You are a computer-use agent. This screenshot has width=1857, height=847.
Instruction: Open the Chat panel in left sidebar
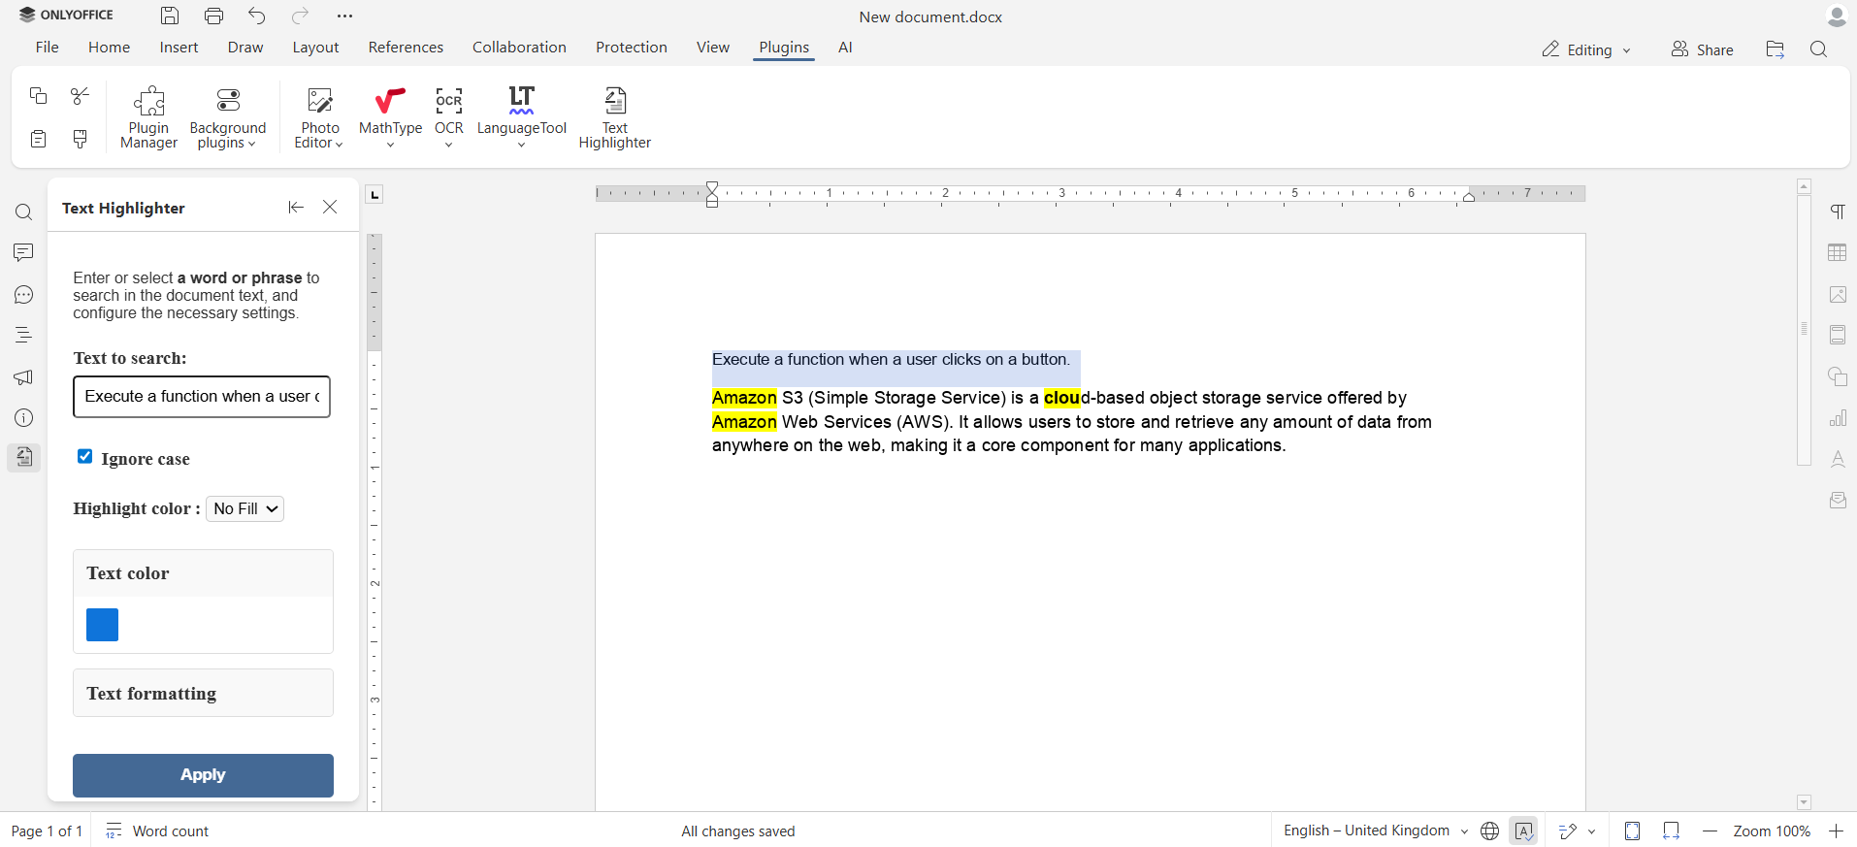coord(24,295)
